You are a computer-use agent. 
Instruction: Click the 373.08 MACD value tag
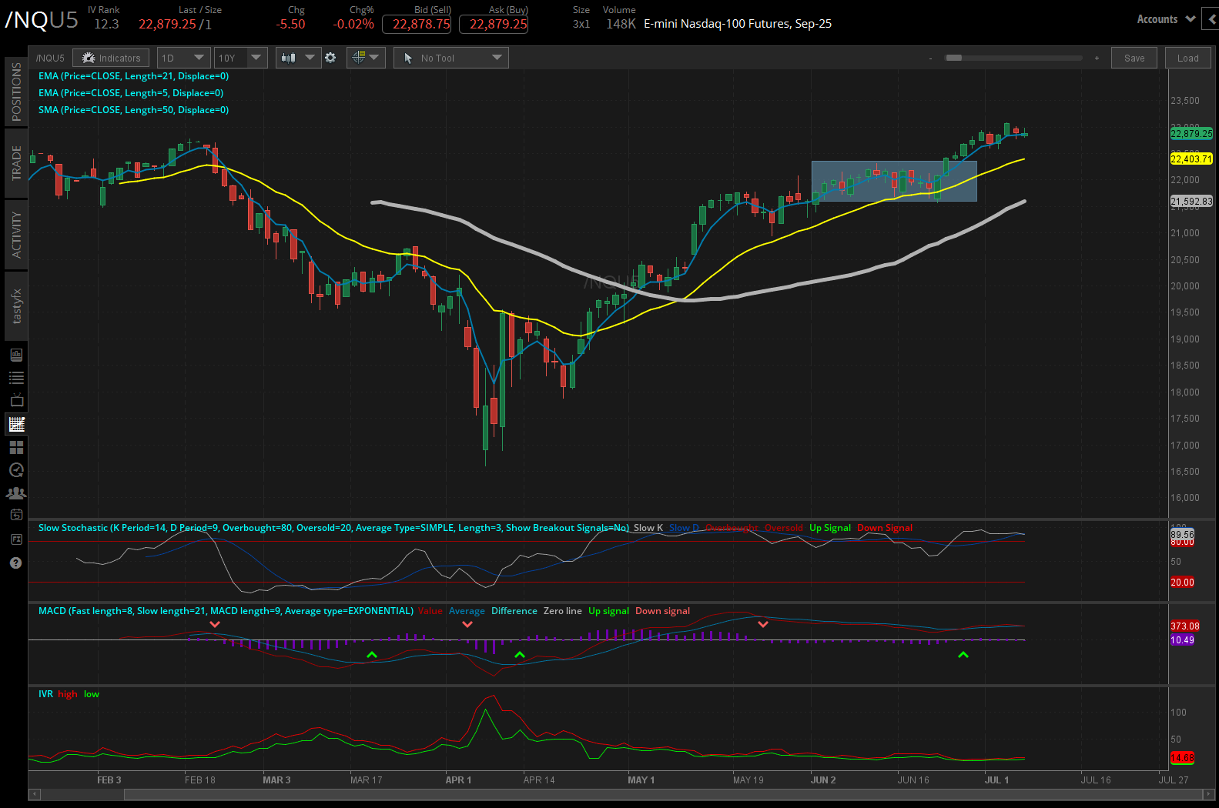point(1184,626)
